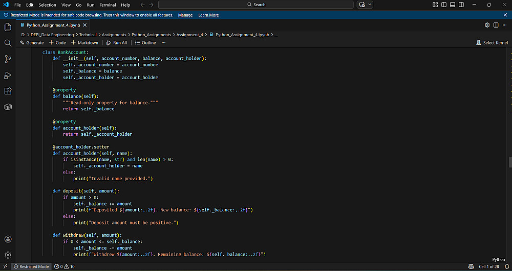
Task: Click the Run All button
Action: (x=117, y=43)
